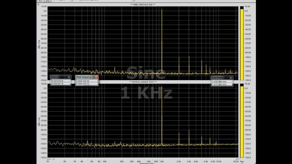
Task: Click the left scroll arrow below frequency axis
Action: [x=49, y=159]
